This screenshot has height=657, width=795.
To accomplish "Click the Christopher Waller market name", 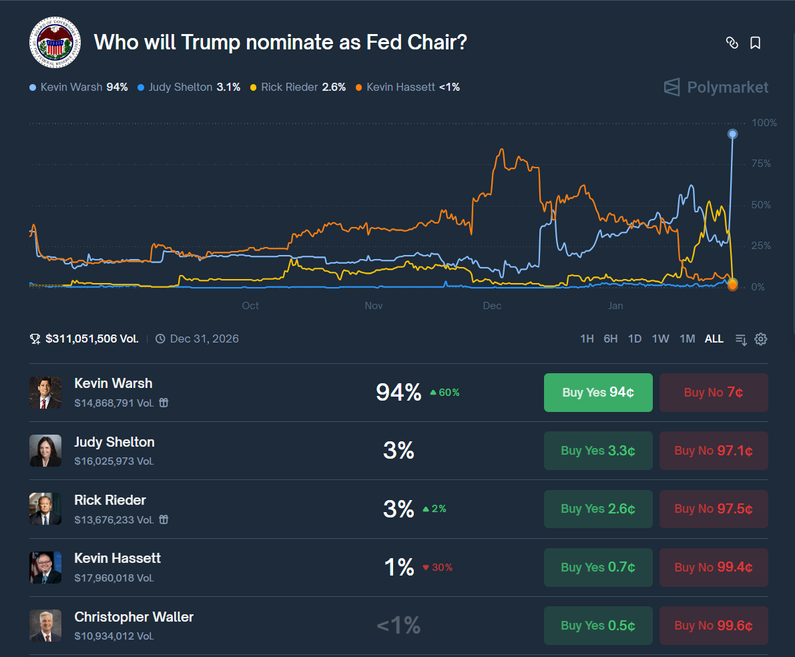I will point(134,617).
